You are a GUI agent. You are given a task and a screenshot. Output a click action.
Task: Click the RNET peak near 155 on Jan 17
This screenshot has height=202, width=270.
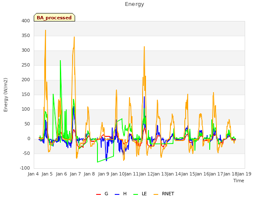click(213, 93)
